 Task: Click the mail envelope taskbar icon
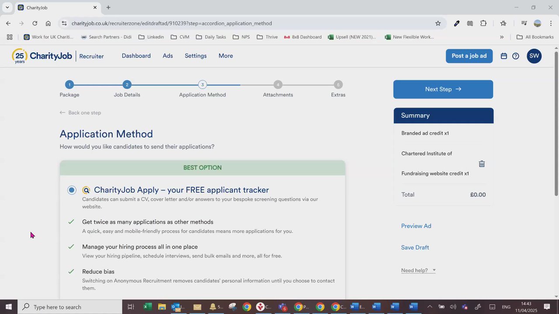click(x=197, y=307)
